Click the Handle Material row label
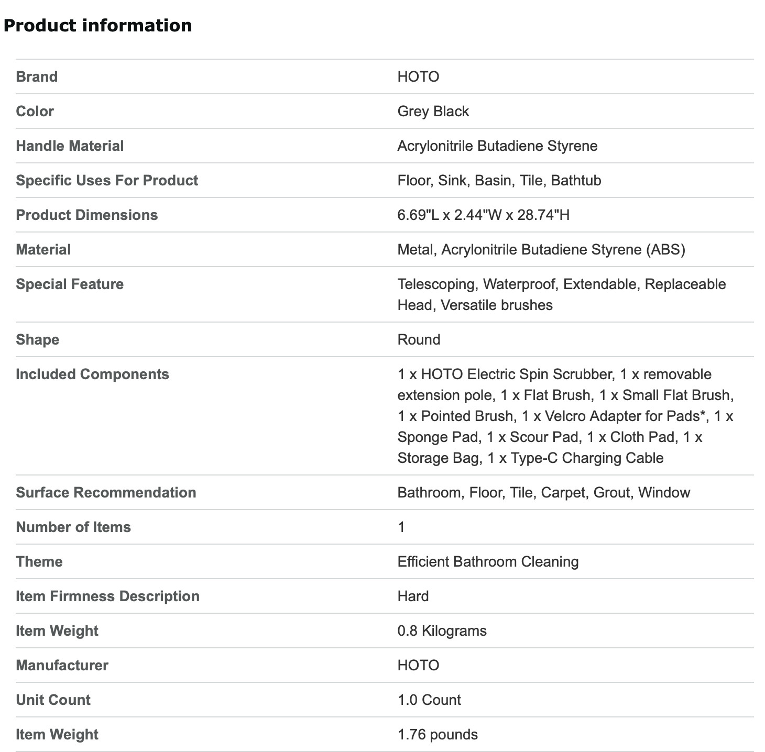 [x=70, y=146]
